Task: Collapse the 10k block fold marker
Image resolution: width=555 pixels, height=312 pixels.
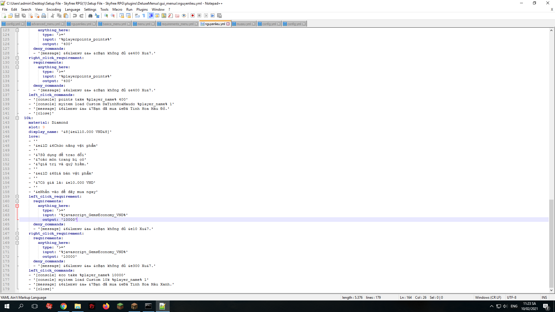Action: click(x=17, y=118)
